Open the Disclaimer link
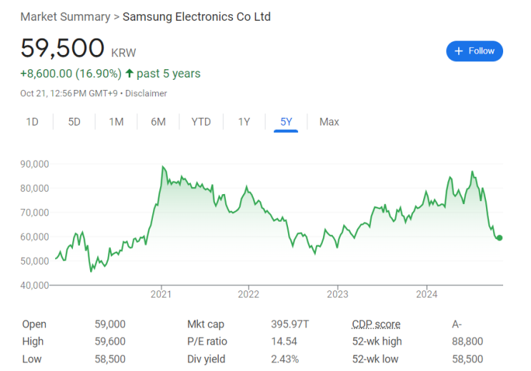Screen dimensions: 531x371 (146, 93)
